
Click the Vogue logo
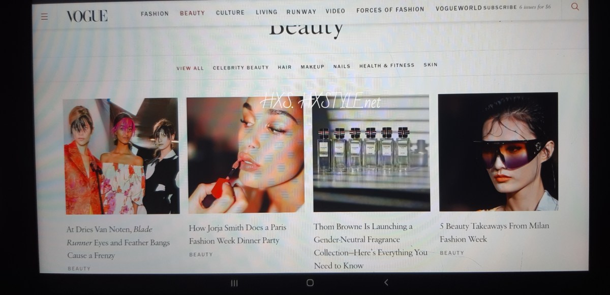(87, 16)
